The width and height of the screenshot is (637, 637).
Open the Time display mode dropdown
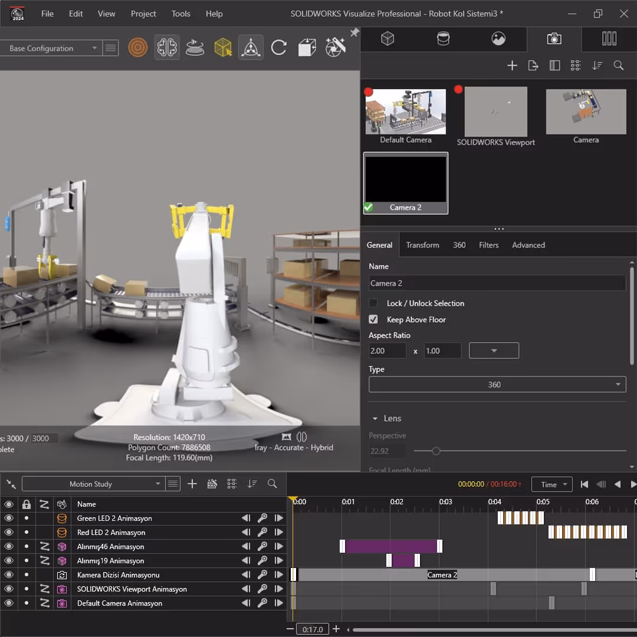[551, 484]
